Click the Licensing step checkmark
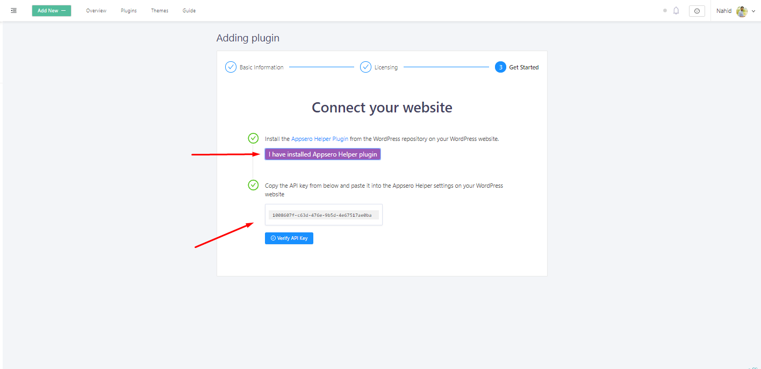761x369 pixels. tap(365, 67)
